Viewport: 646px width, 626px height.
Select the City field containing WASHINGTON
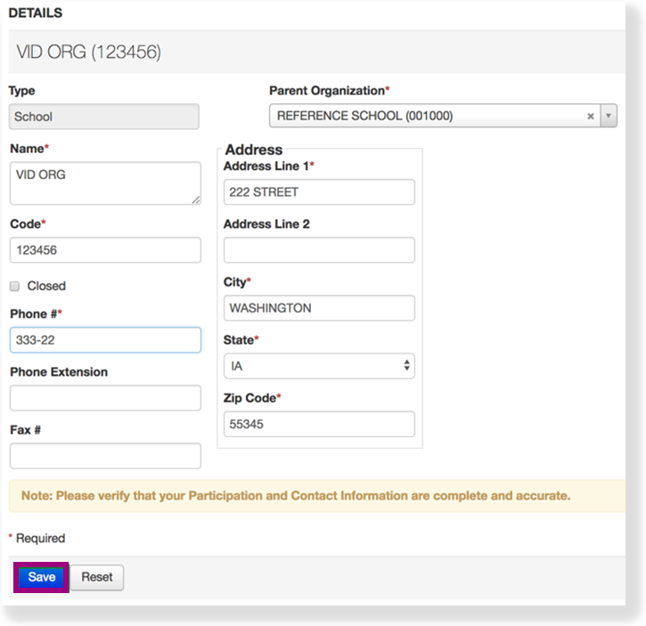click(318, 308)
